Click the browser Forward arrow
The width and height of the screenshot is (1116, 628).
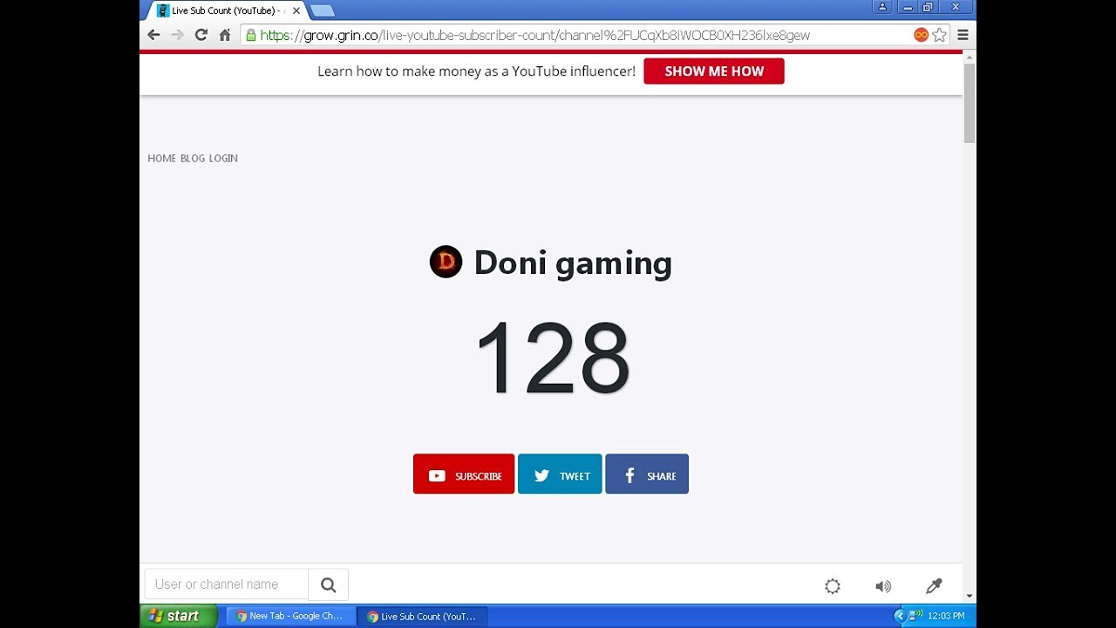pos(177,35)
